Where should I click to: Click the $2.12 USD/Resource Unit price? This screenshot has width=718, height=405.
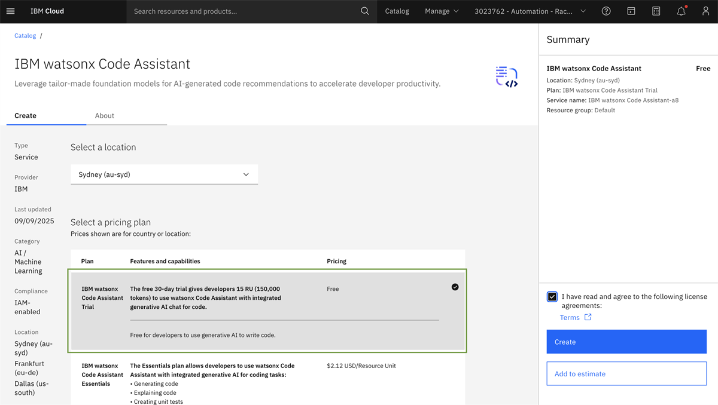(x=361, y=366)
